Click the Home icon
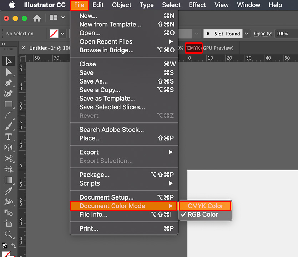 (x=37, y=18)
